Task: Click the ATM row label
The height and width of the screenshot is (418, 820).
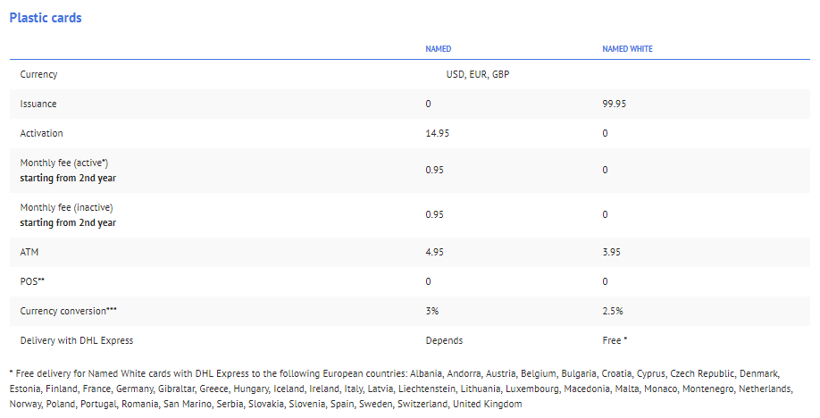Action: pos(29,252)
